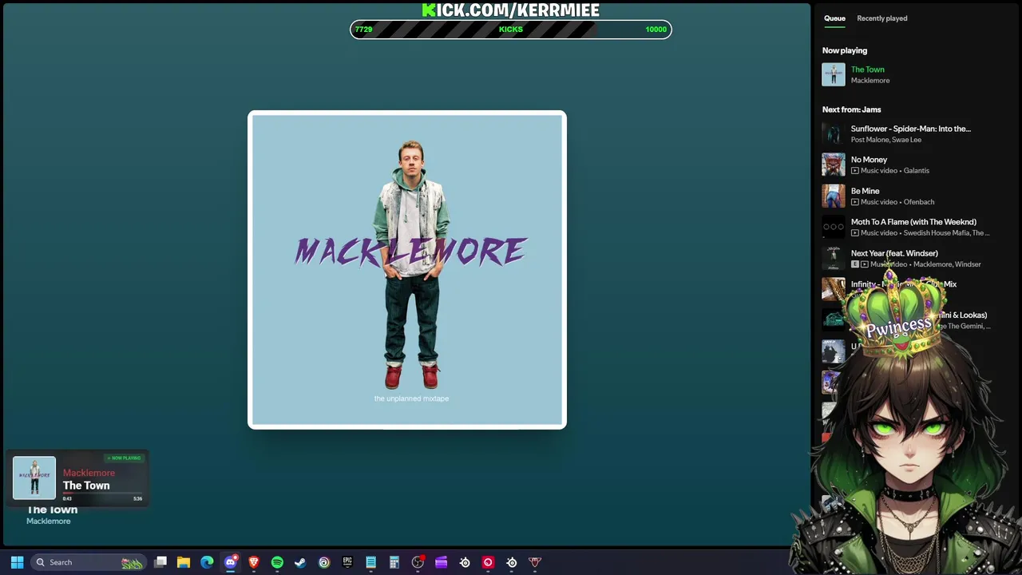Viewport: 1022px width, 575px height.
Task: Open The Town in the Now playing section
Action: (868, 69)
